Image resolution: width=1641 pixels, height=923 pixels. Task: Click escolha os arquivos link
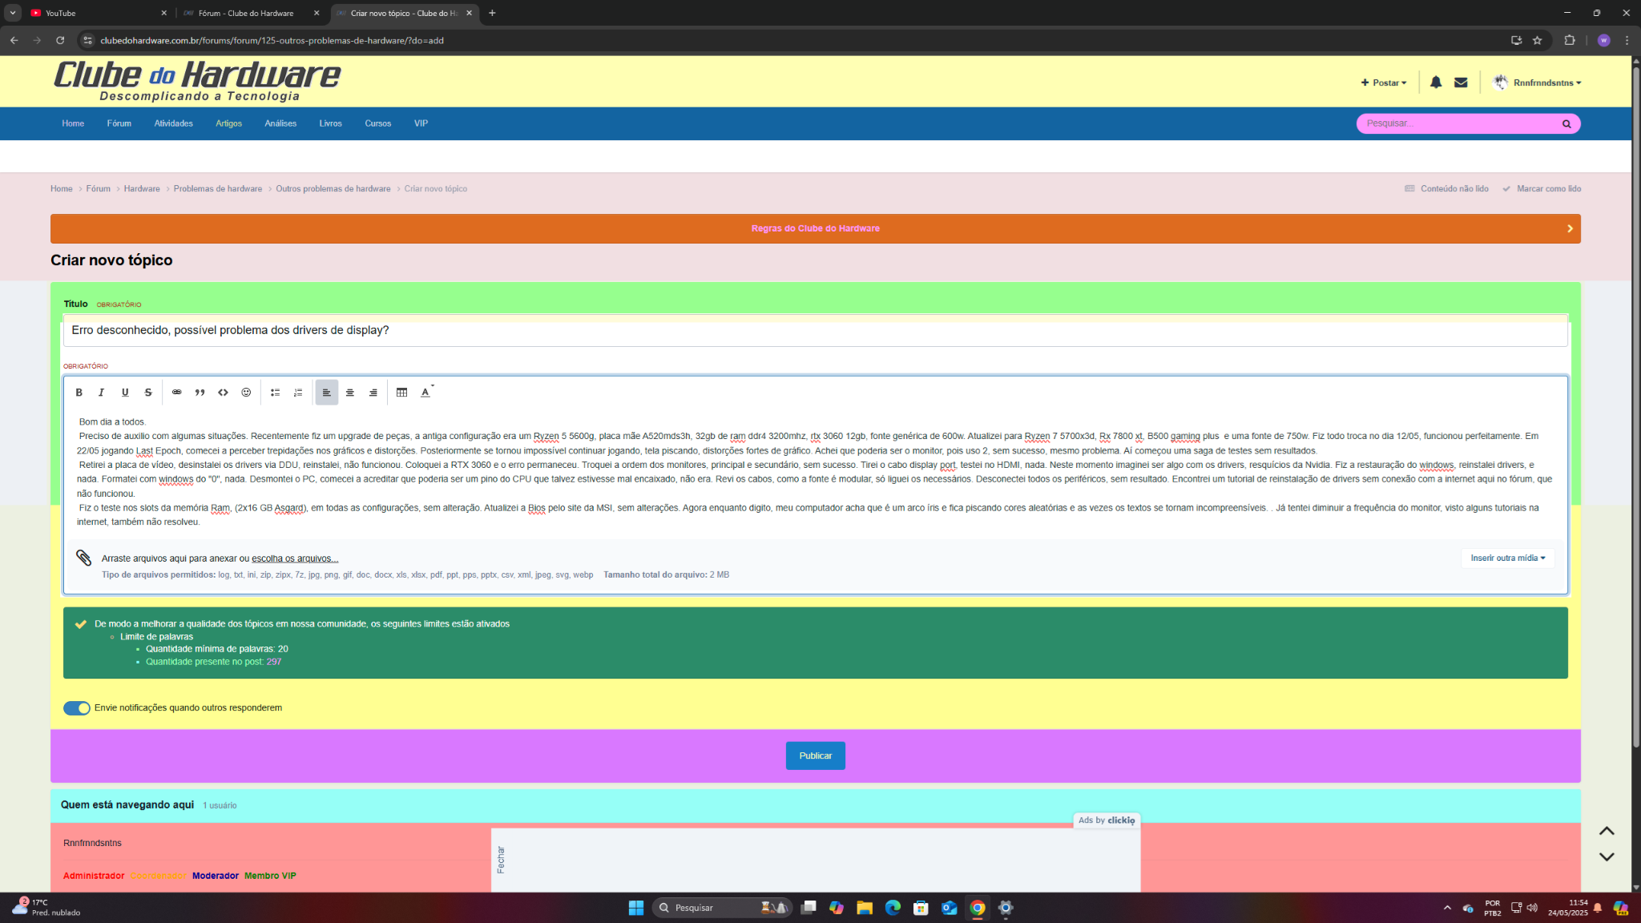tap(295, 558)
